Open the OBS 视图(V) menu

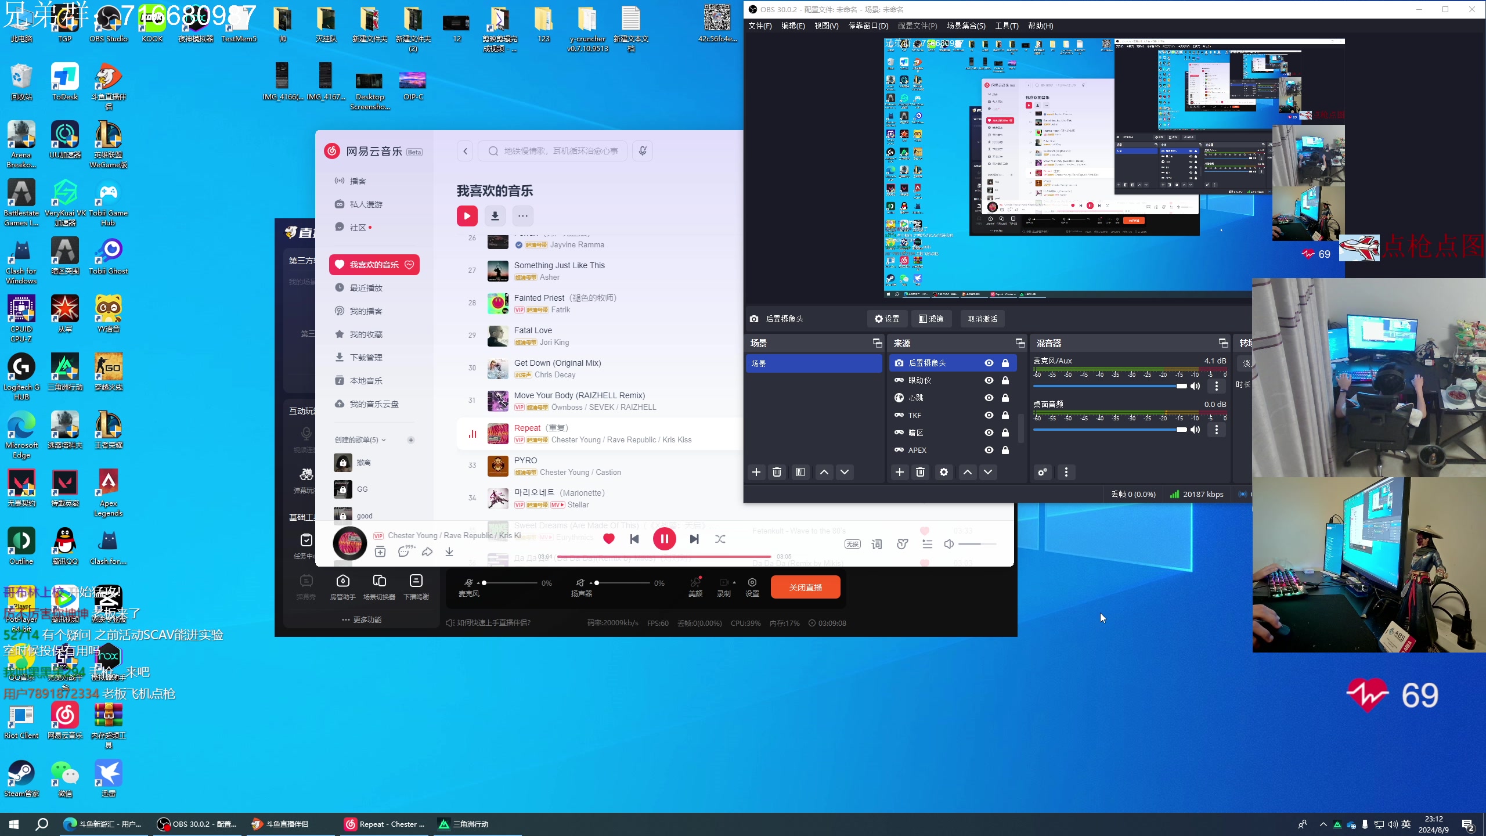[x=827, y=26]
